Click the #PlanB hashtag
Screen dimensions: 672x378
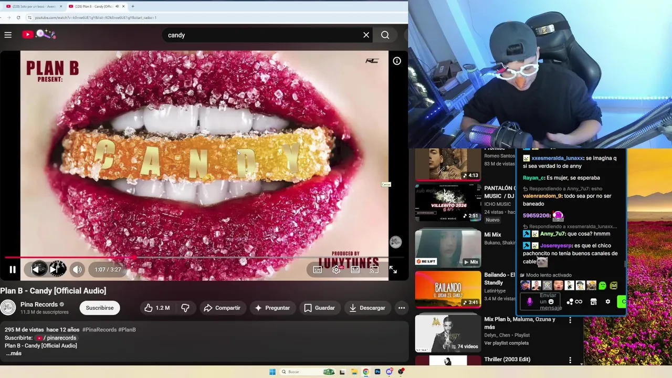(127, 330)
